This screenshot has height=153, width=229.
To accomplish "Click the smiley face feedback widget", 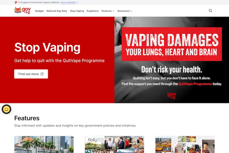I will click(6, 109).
